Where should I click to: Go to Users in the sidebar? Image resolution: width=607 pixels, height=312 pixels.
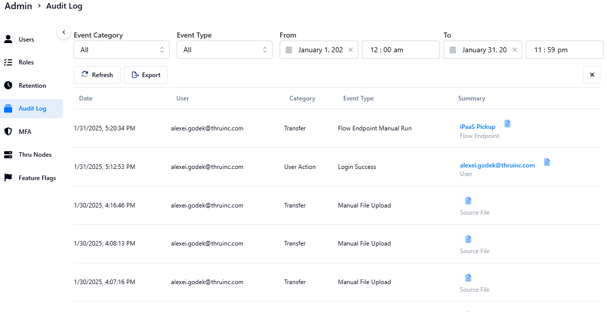pos(26,40)
